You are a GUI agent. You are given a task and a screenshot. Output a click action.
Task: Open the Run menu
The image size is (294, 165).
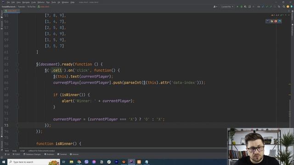[48, 2]
